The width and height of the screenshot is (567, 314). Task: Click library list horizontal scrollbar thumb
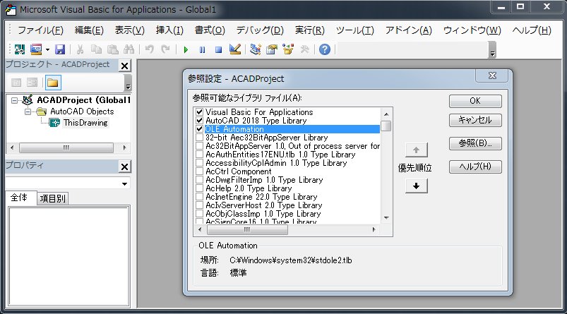(x=247, y=229)
